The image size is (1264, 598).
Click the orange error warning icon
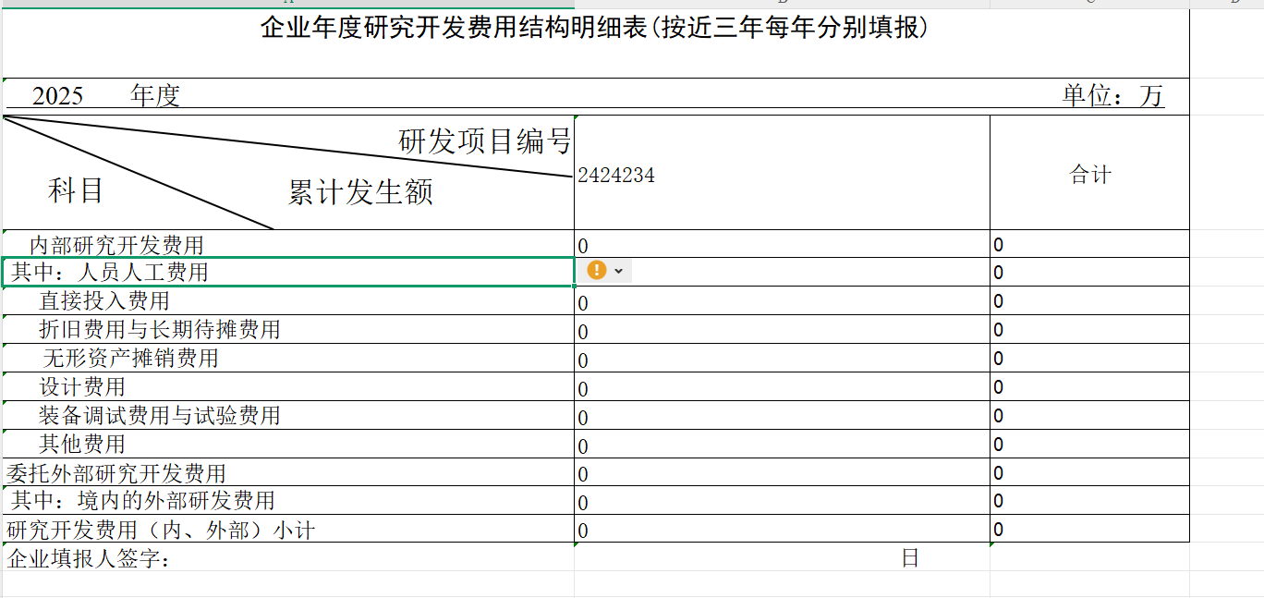tap(597, 270)
